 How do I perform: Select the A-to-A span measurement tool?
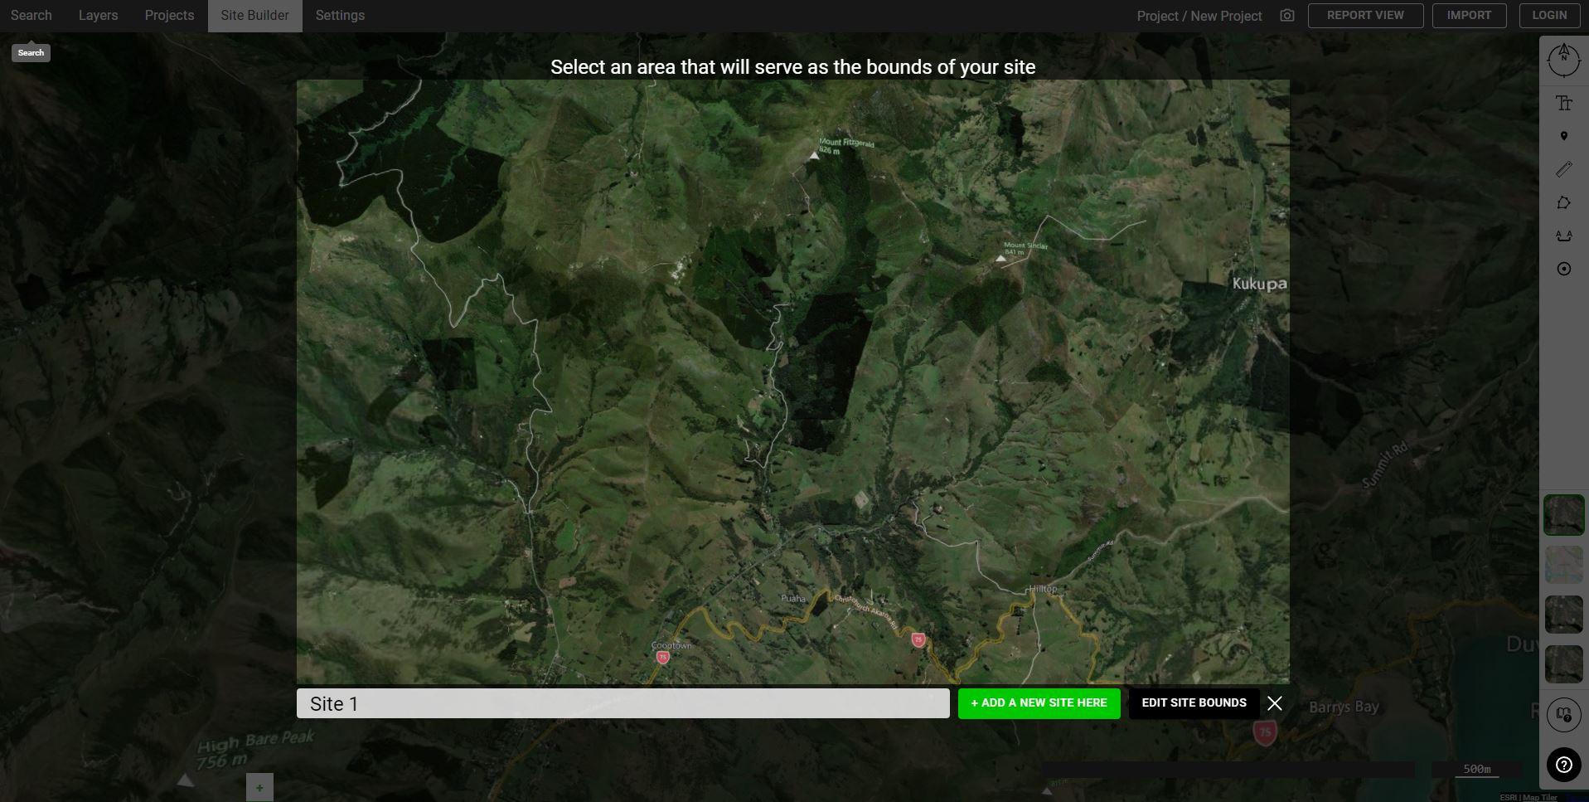pos(1564,236)
